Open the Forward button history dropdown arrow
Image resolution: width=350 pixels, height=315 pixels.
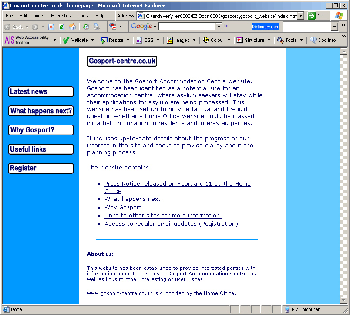click(43, 27)
